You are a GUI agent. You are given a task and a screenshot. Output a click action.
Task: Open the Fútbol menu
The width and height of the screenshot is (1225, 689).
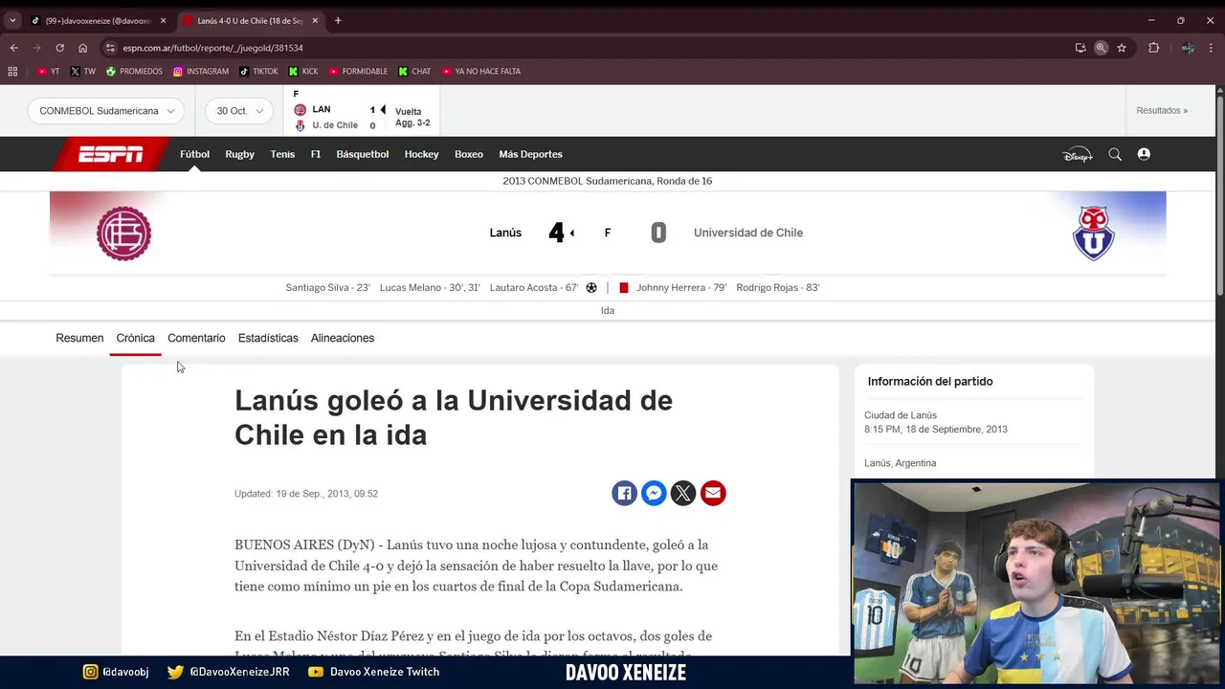(x=194, y=154)
